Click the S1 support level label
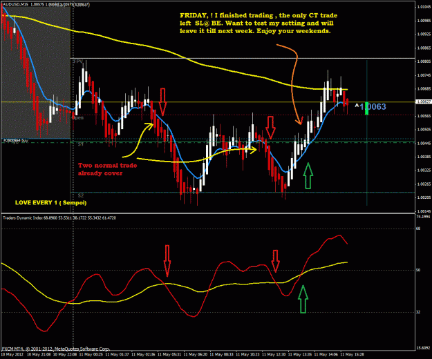This screenshot has height=359, width=432. click(x=81, y=144)
